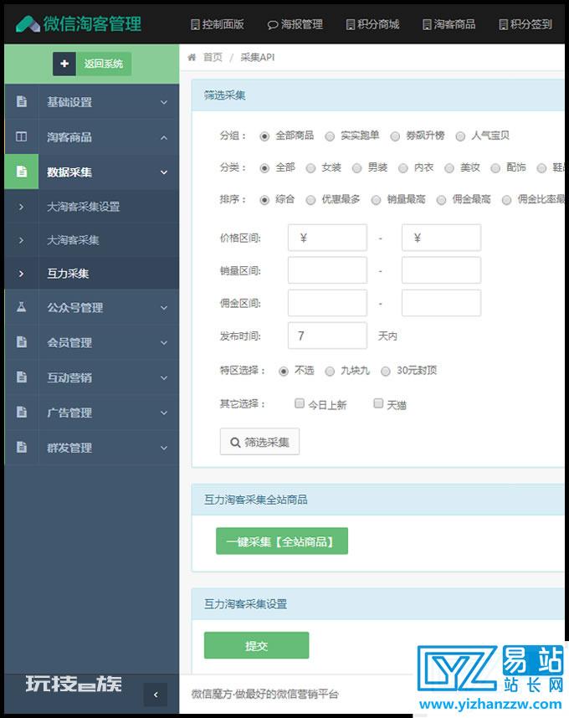The height and width of the screenshot is (718, 569).
Task: Select 配饰 category radio button
Action: 495,168
